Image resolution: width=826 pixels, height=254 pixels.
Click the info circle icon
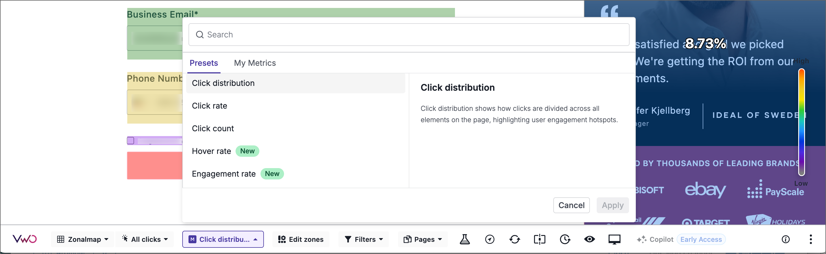coord(785,239)
